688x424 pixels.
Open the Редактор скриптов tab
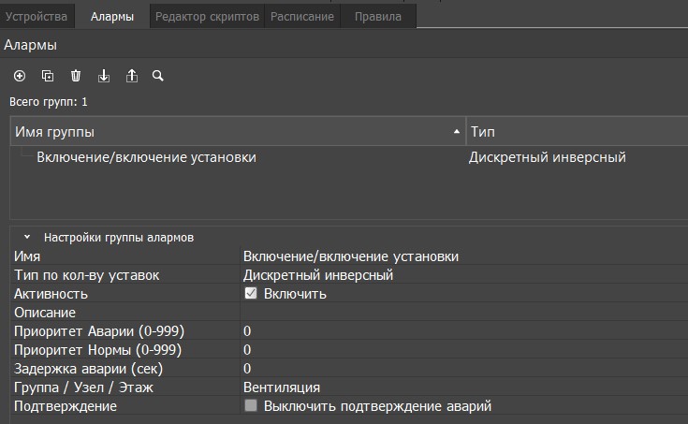(x=206, y=17)
